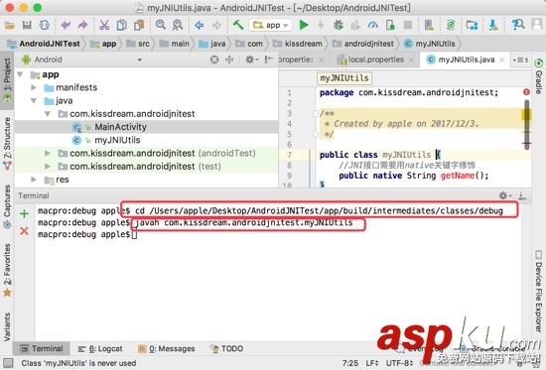Add a new terminal session with the plus
This screenshot has width=546, height=370.
[x=24, y=213]
